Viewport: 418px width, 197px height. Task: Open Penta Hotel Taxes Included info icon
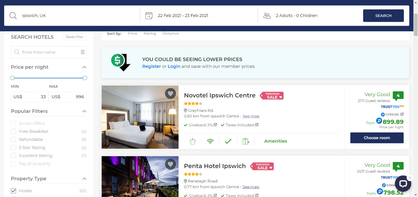point(257,195)
